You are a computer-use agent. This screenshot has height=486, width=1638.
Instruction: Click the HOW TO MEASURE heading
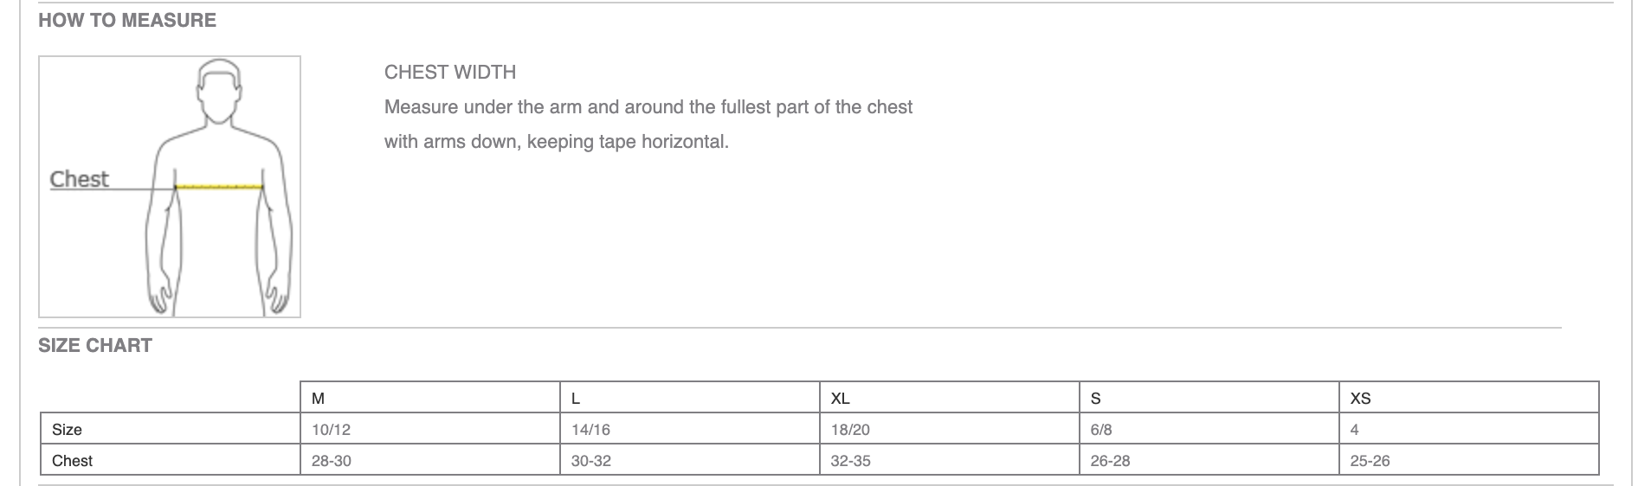(x=127, y=21)
